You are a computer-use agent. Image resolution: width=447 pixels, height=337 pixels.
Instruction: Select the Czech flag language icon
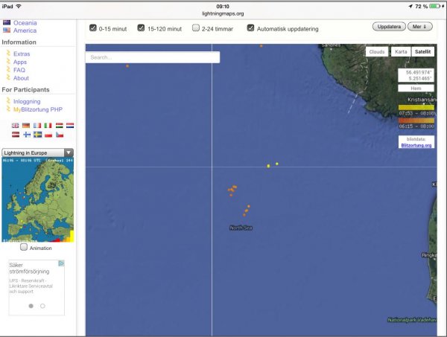(x=59, y=135)
